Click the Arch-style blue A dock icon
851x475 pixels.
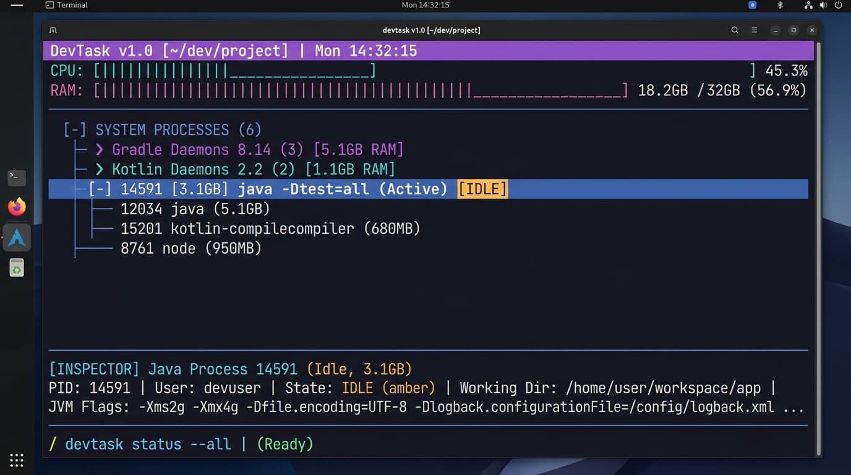17,237
